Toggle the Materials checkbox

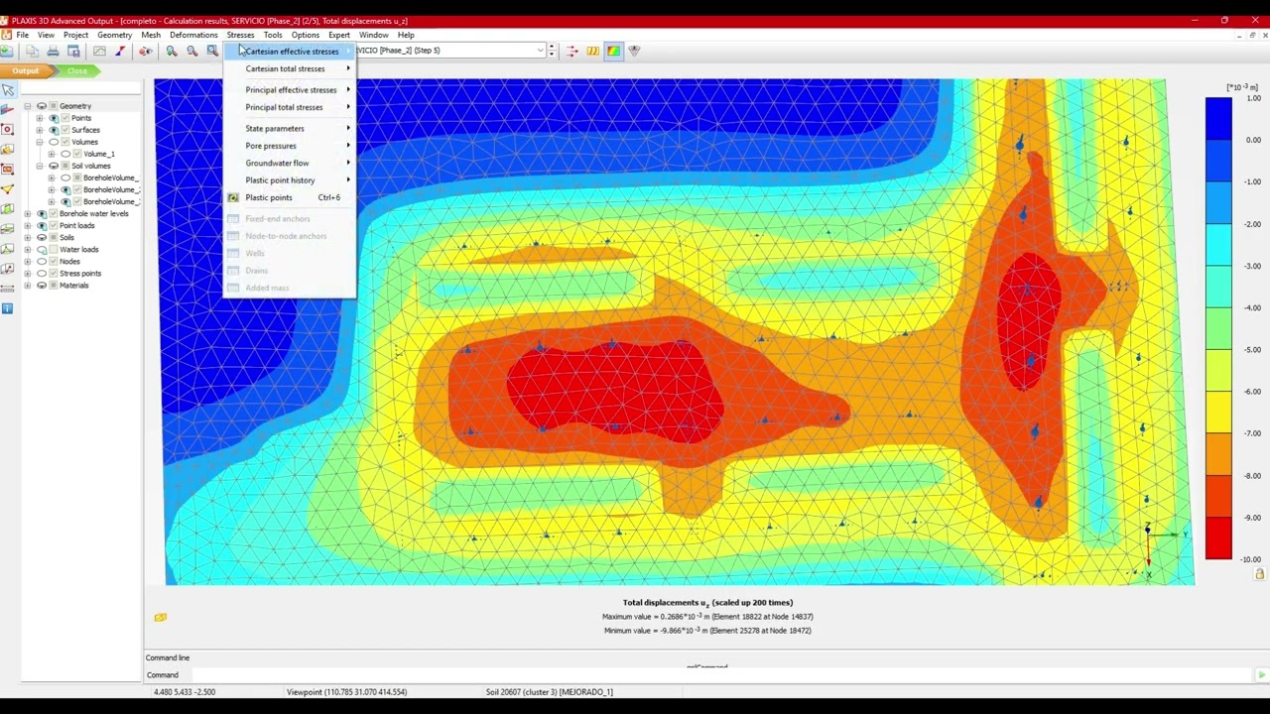(x=53, y=285)
